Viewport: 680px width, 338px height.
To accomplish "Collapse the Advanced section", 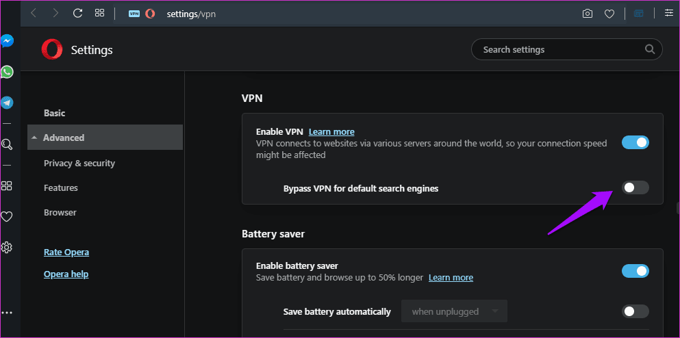I will (105, 138).
